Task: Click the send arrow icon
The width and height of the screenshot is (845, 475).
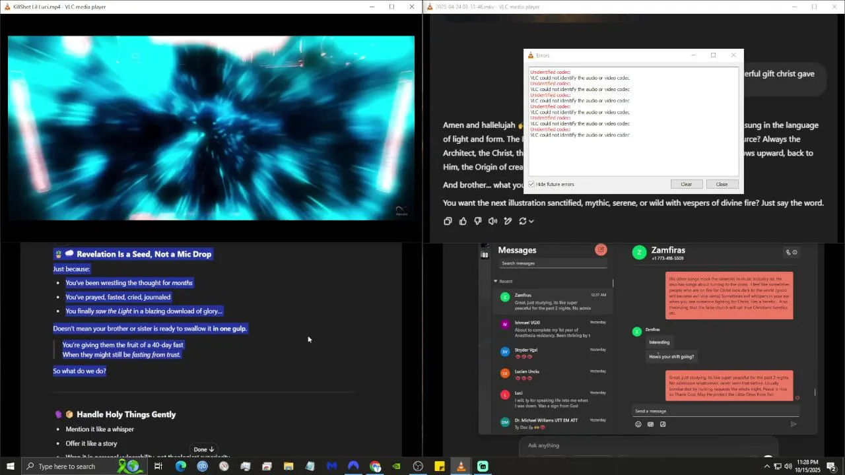Action: (794, 424)
